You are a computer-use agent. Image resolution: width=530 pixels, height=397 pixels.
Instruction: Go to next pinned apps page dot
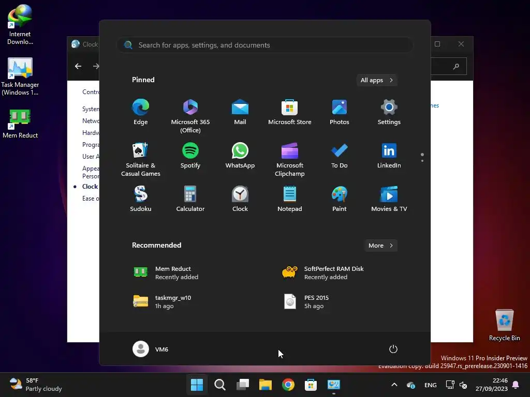[x=422, y=161]
